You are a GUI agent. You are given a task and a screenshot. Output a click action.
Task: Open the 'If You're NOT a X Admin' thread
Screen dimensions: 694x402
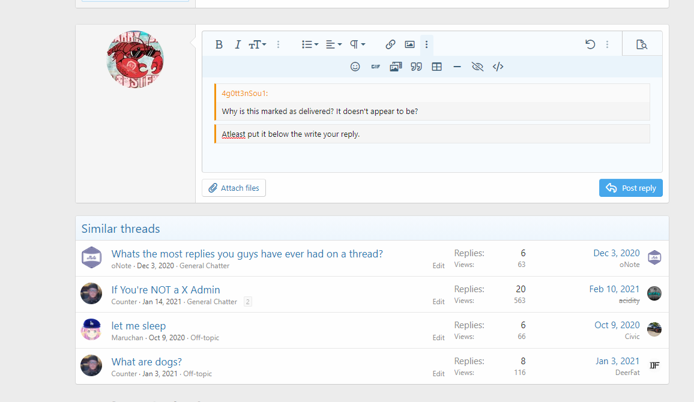166,290
